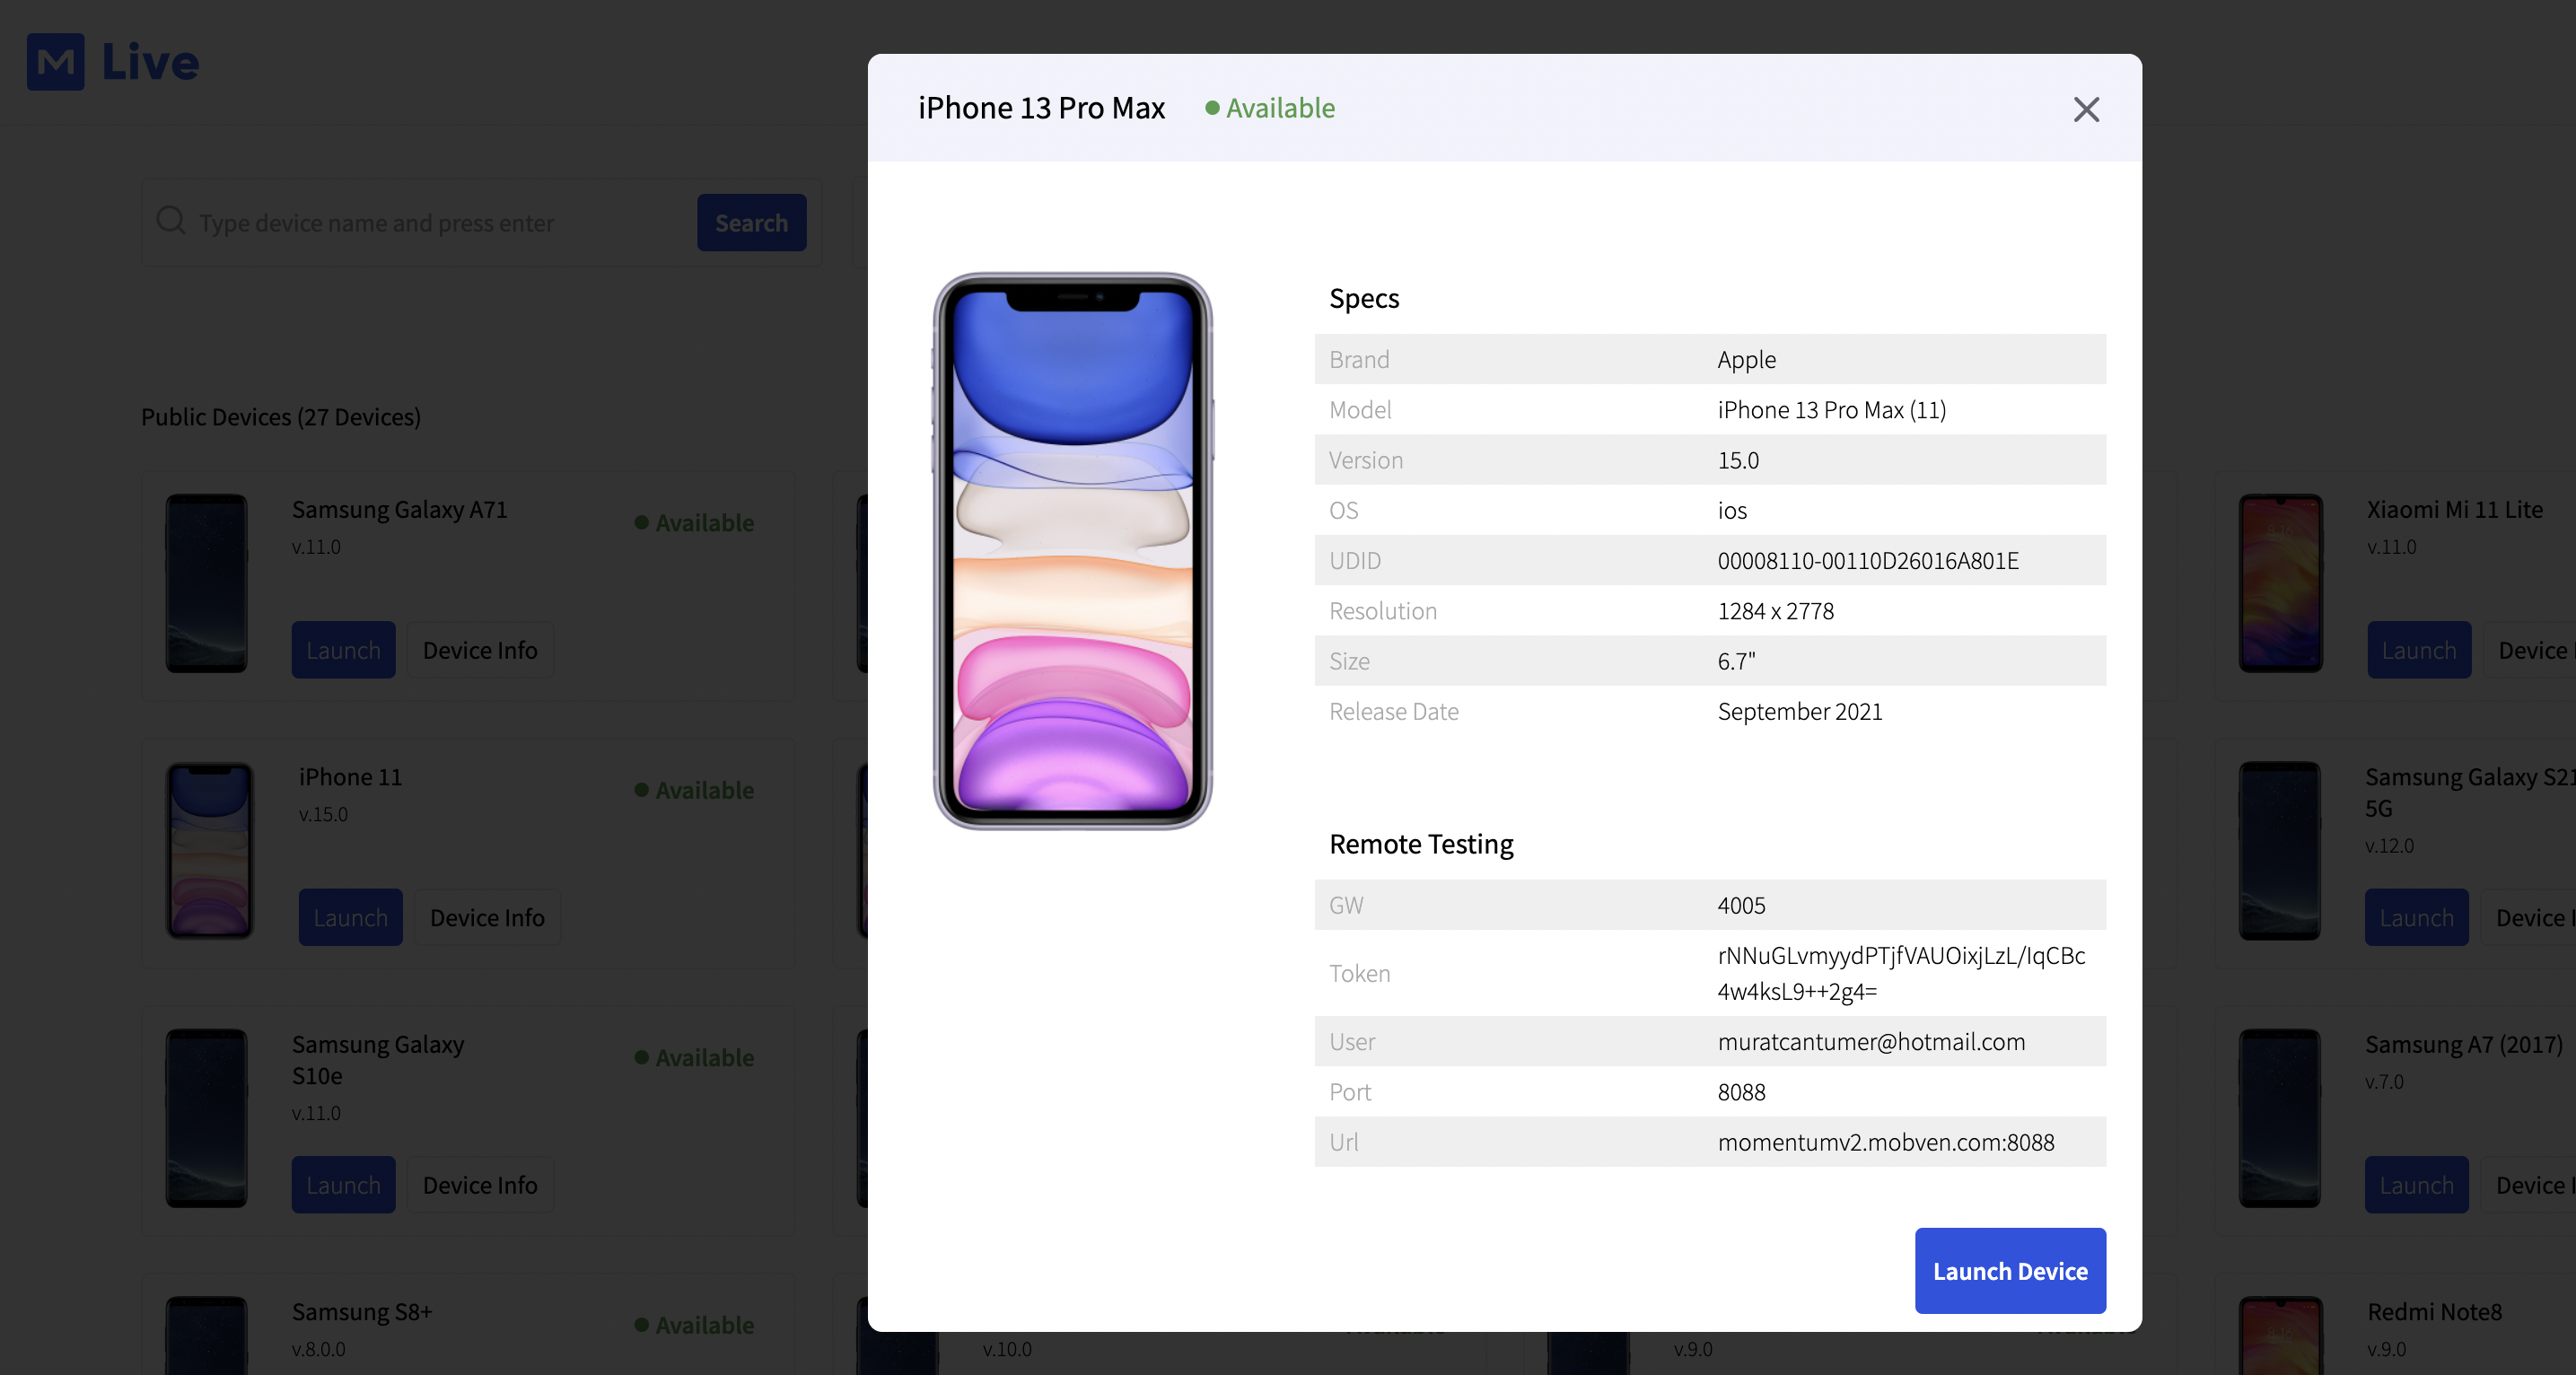Click the Public Devices (27 Devices) heading
Image resolution: width=2576 pixels, height=1375 pixels.
pos(281,416)
